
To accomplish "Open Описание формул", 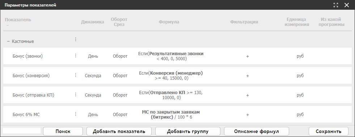I will (x=257, y=131).
